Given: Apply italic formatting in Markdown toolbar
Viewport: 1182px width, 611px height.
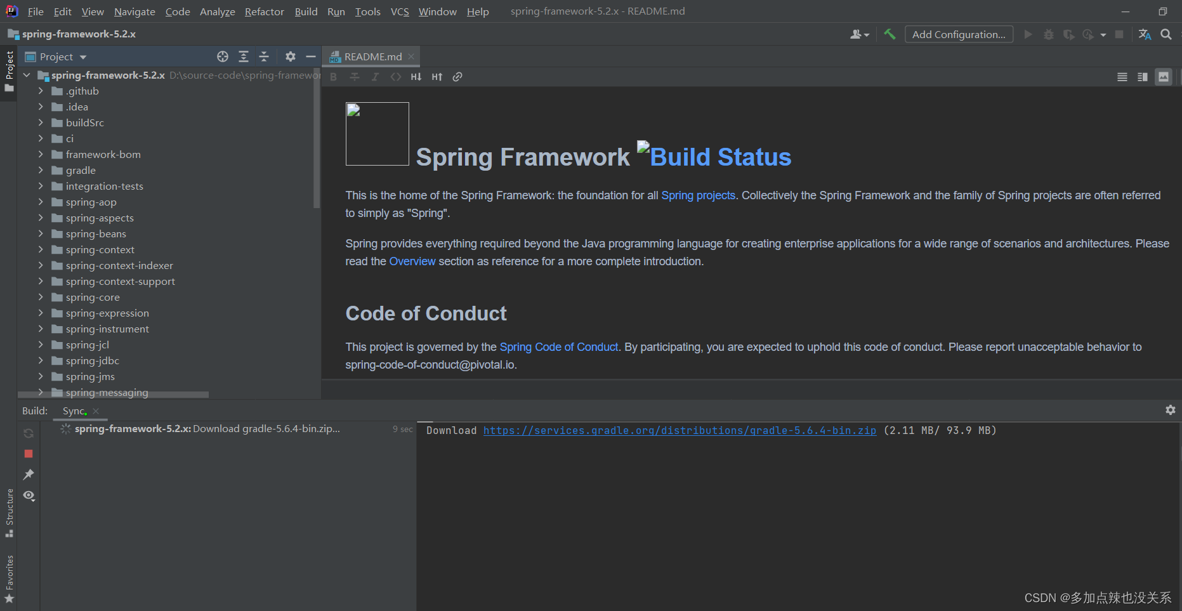Looking at the screenshot, I should click(375, 77).
